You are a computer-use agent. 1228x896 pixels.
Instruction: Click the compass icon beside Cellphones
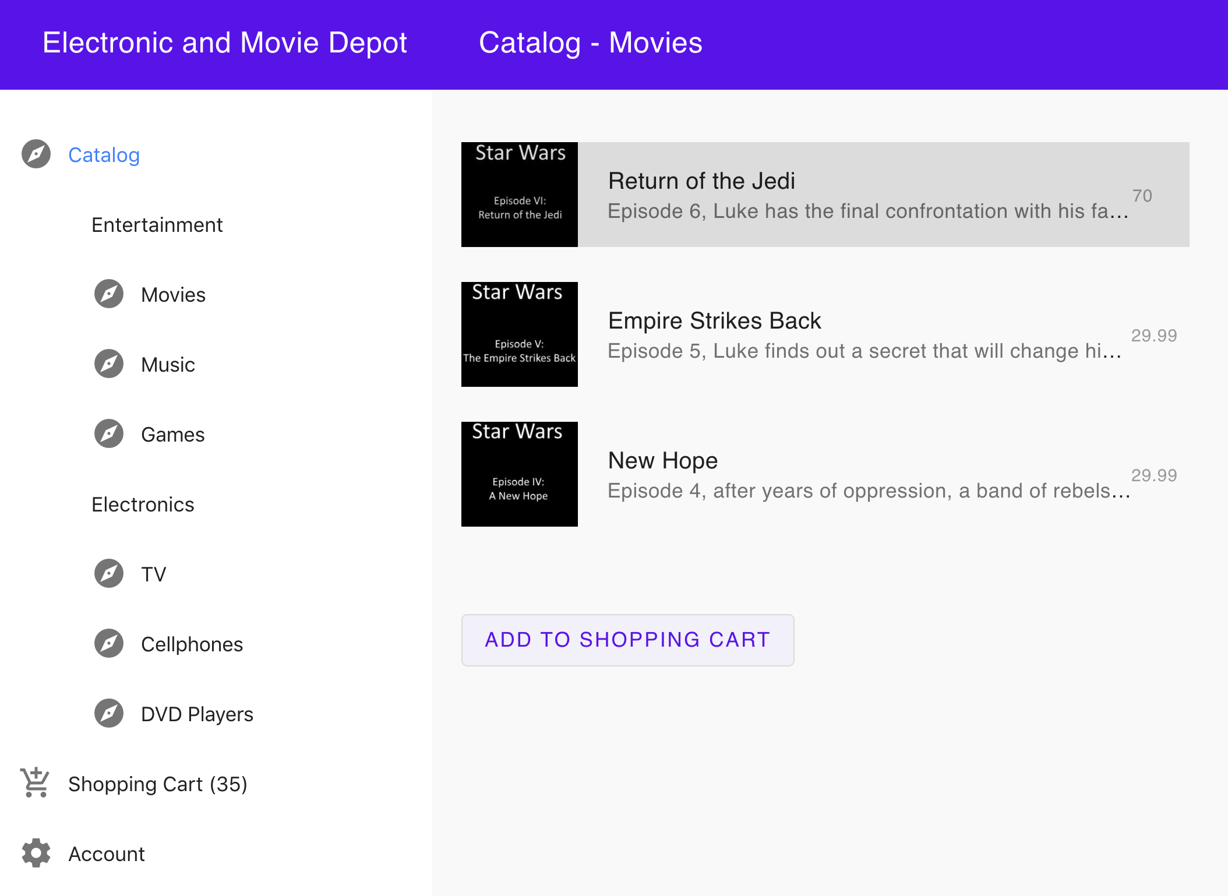[x=109, y=644]
